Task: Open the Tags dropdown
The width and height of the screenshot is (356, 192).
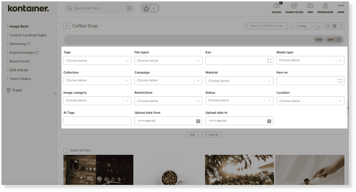Action: [x=97, y=60]
